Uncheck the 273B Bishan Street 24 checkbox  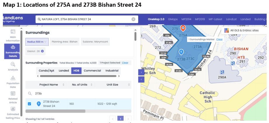[29, 103]
